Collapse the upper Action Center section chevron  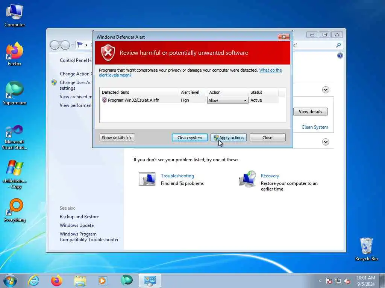tap(326, 90)
